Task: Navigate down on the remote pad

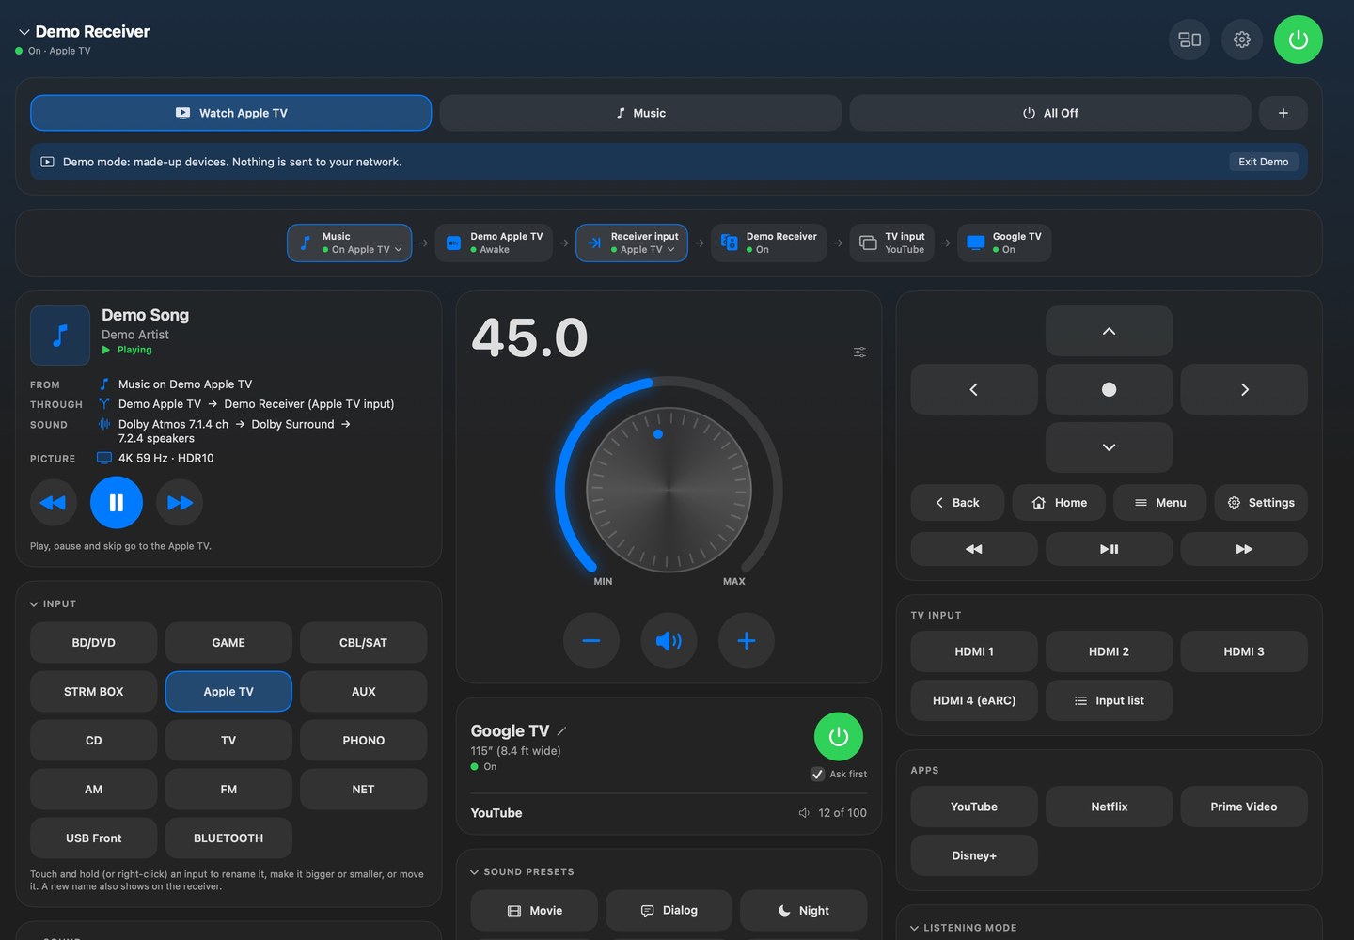Action: pos(1109,447)
